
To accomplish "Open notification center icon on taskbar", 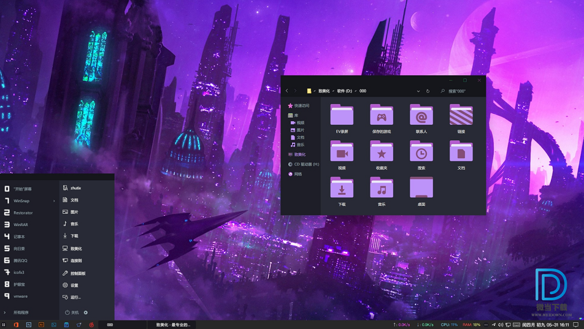I will click(x=576, y=325).
